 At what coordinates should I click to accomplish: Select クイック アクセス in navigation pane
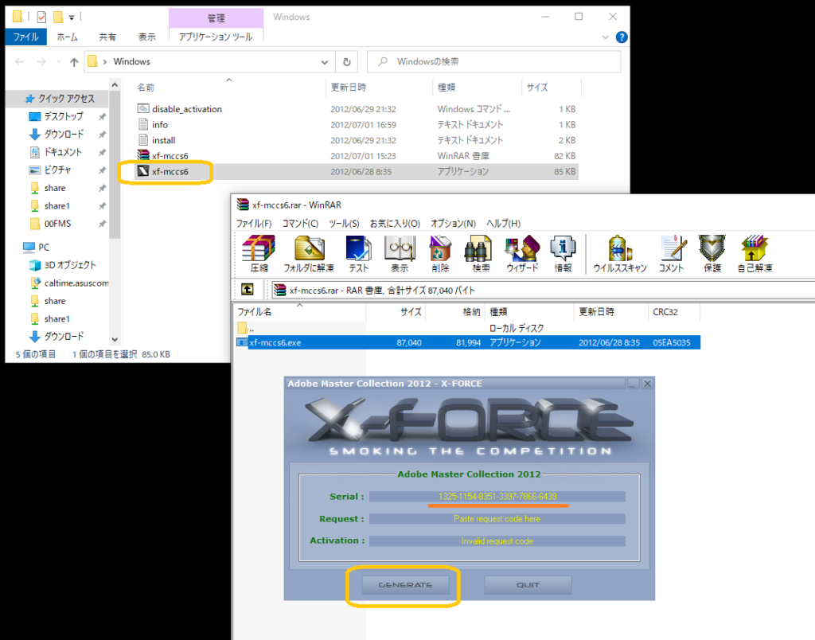tap(59, 98)
